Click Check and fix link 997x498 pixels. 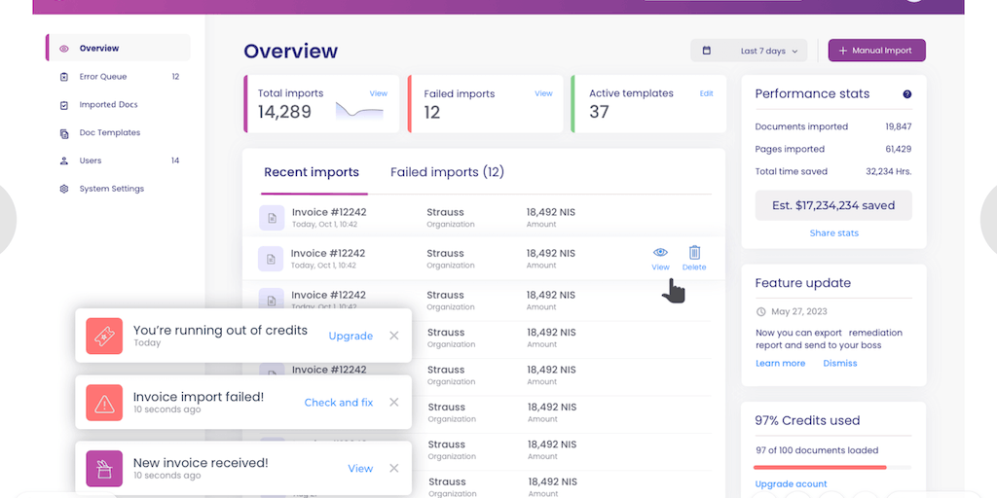pos(338,402)
